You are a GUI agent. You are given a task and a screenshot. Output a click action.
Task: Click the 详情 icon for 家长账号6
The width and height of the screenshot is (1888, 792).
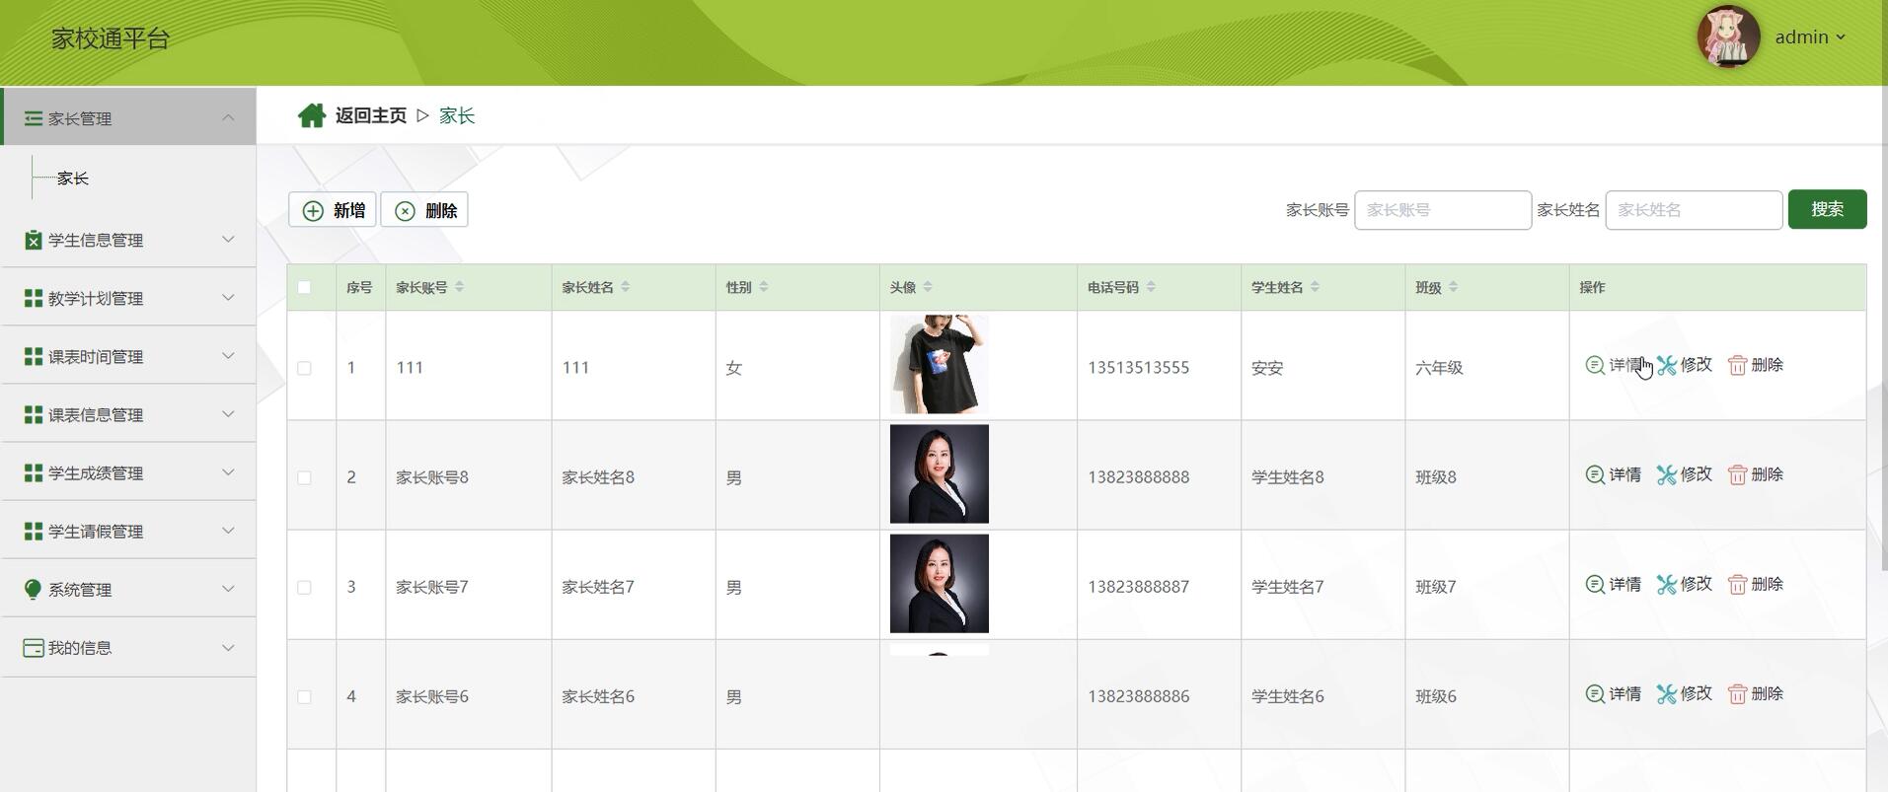[x=1595, y=693]
